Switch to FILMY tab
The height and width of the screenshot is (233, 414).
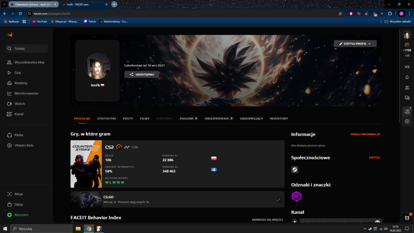(x=144, y=118)
